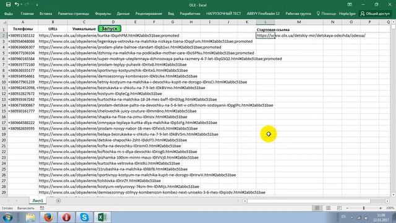Open the Разметка страницы tab
Screen dimensions: 396x223
coord(74,14)
